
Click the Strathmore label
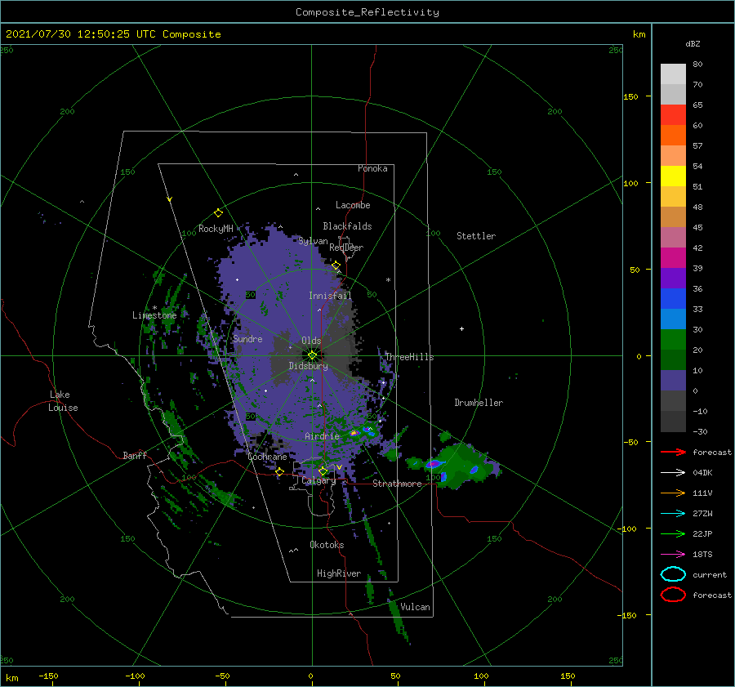click(x=397, y=484)
